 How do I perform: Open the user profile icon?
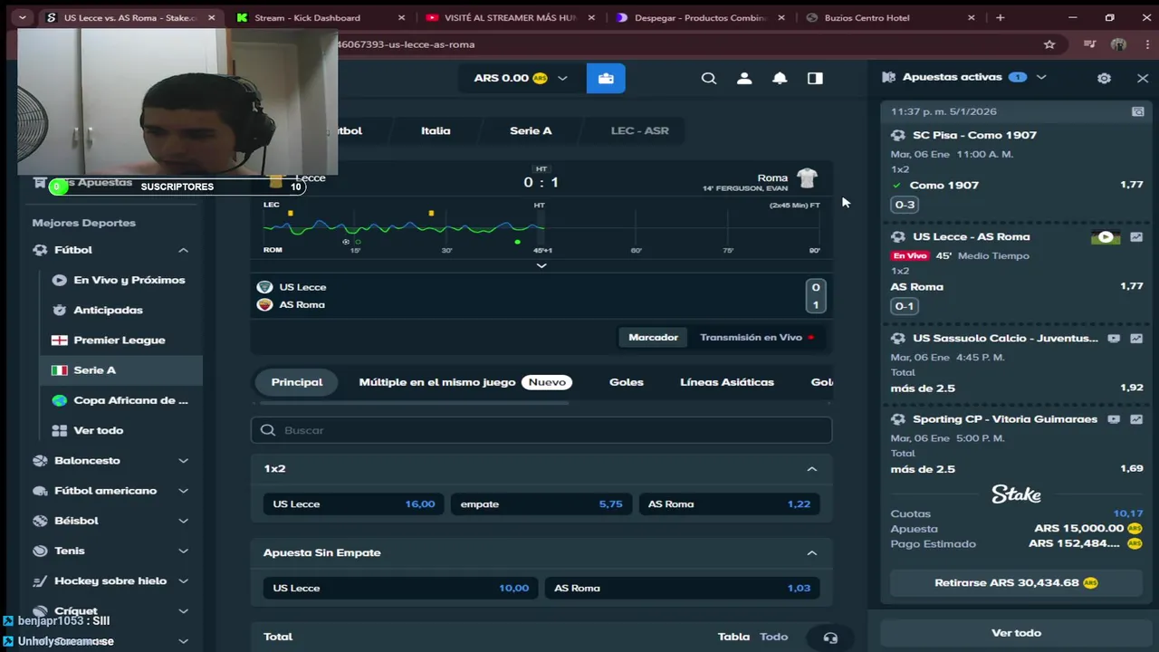click(744, 78)
